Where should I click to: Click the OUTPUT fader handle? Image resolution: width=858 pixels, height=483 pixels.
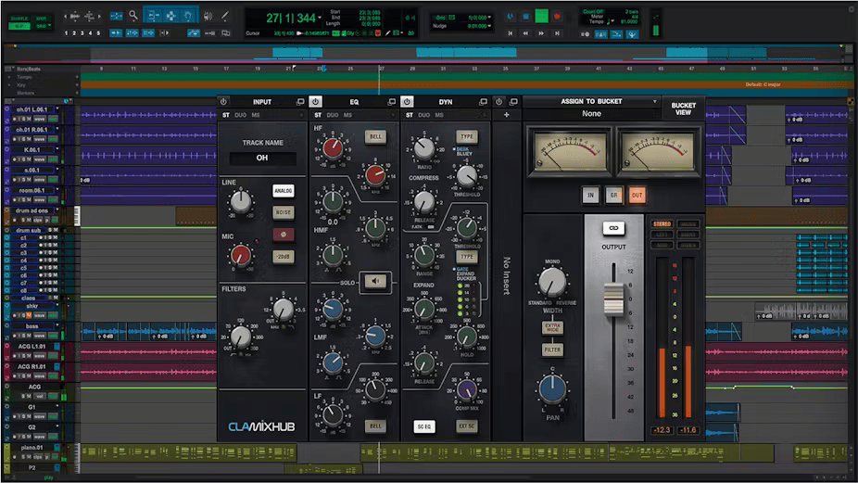tap(613, 299)
